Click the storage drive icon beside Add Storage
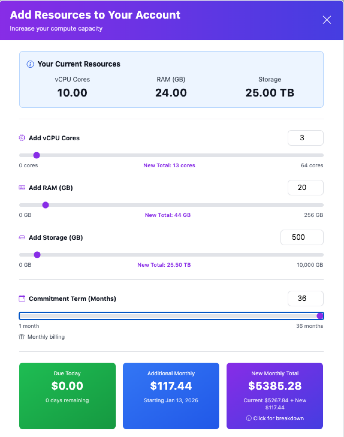The height and width of the screenshot is (437, 344). 22,237
